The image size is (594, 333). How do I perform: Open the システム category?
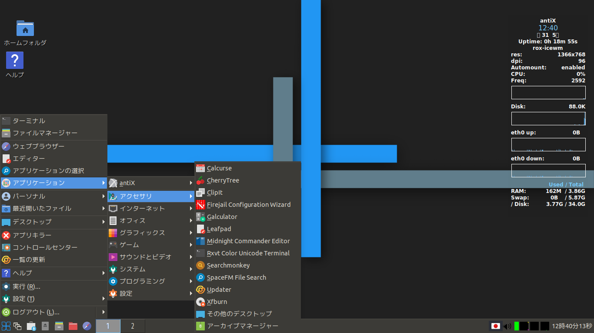point(151,269)
